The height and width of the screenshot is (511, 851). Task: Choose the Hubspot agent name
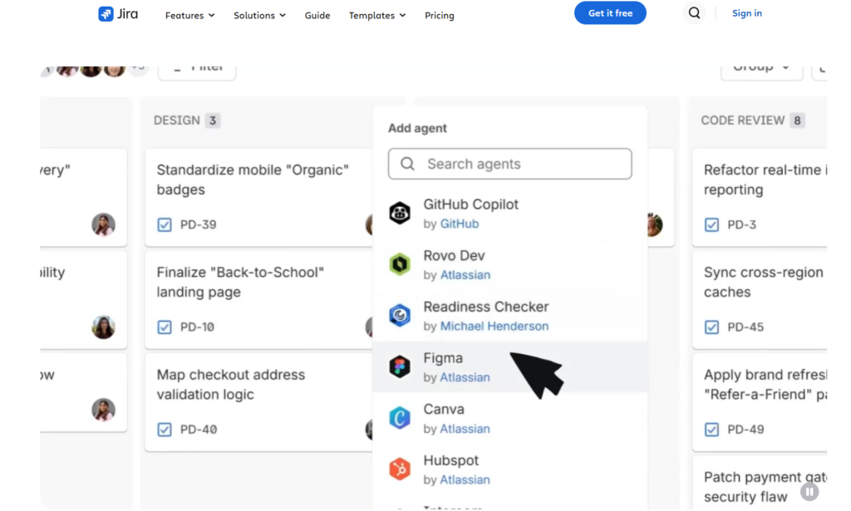click(x=451, y=460)
